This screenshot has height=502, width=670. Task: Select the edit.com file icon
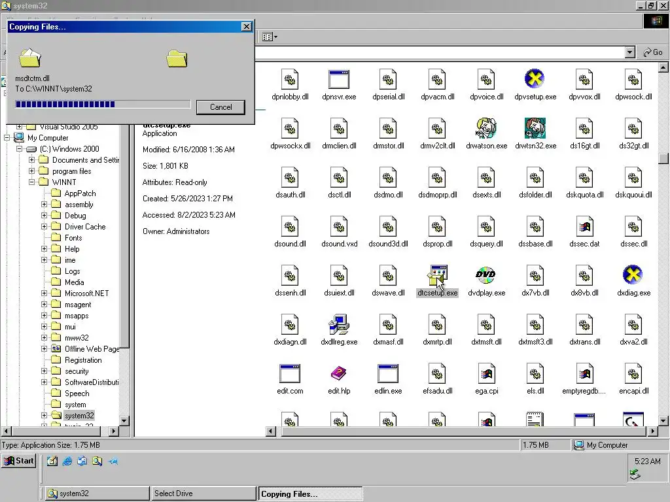290,373
